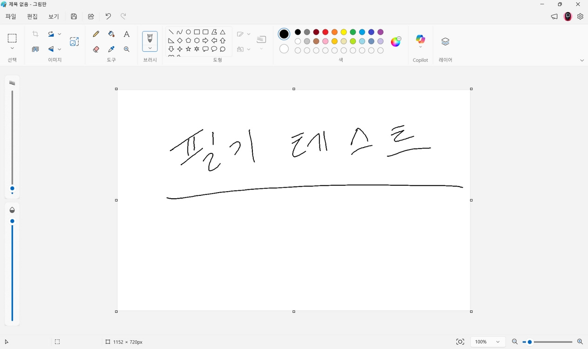Select the Magnifier tool
The image size is (588, 349).
tap(127, 49)
